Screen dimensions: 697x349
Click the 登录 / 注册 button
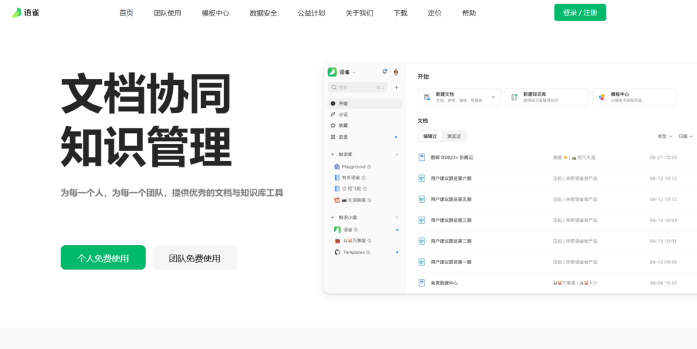point(580,12)
